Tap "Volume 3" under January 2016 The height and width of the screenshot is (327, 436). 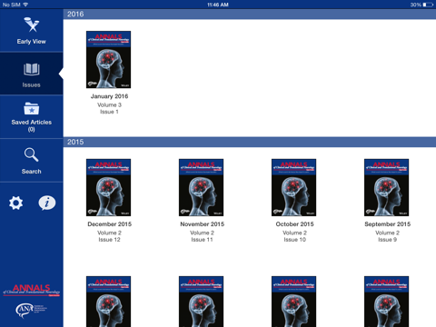(x=109, y=104)
